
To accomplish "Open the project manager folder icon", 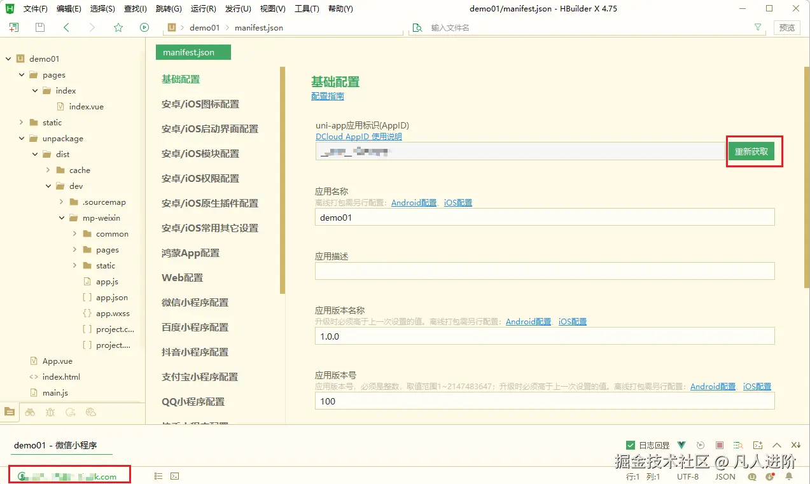I will [x=10, y=411].
